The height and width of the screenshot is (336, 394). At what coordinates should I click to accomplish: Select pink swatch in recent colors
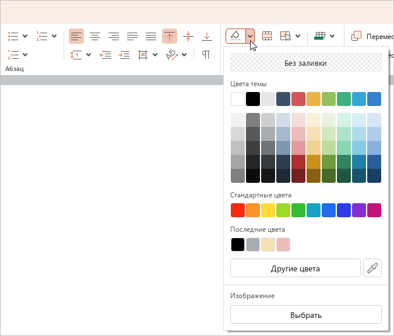(283, 245)
